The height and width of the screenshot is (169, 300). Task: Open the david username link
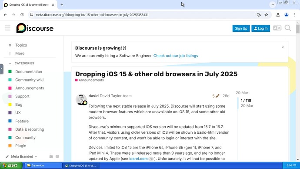(x=93, y=96)
